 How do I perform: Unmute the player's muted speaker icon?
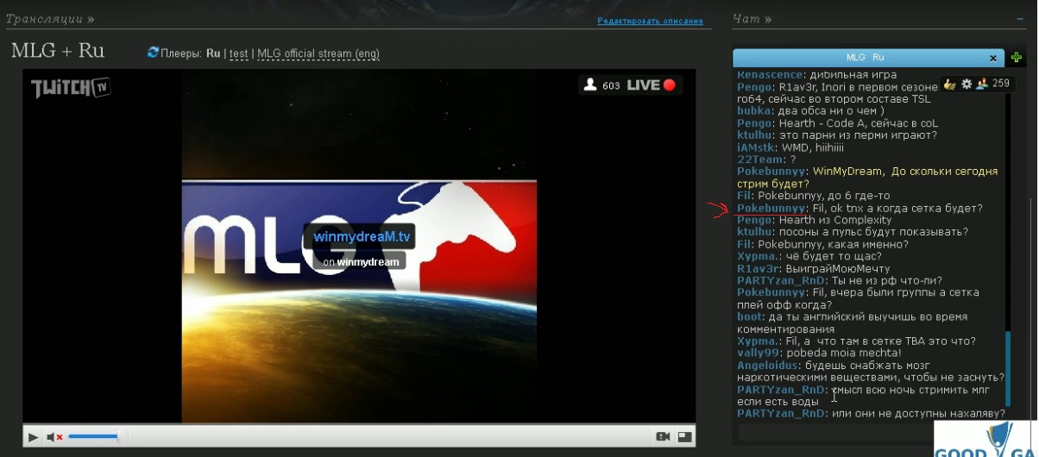pyautogui.click(x=54, y=437)
